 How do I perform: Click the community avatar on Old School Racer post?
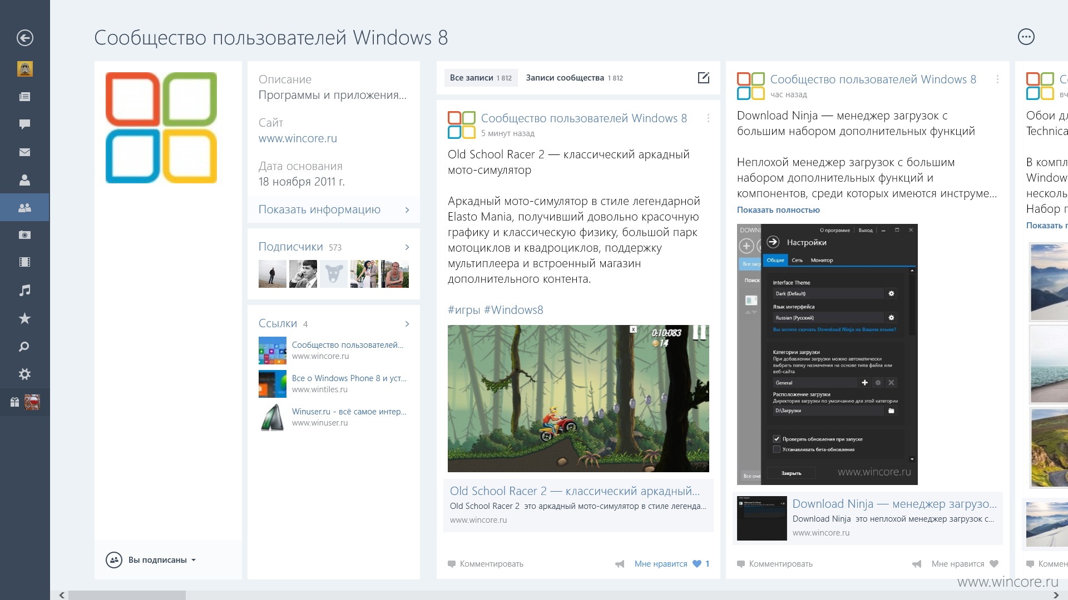462,125
